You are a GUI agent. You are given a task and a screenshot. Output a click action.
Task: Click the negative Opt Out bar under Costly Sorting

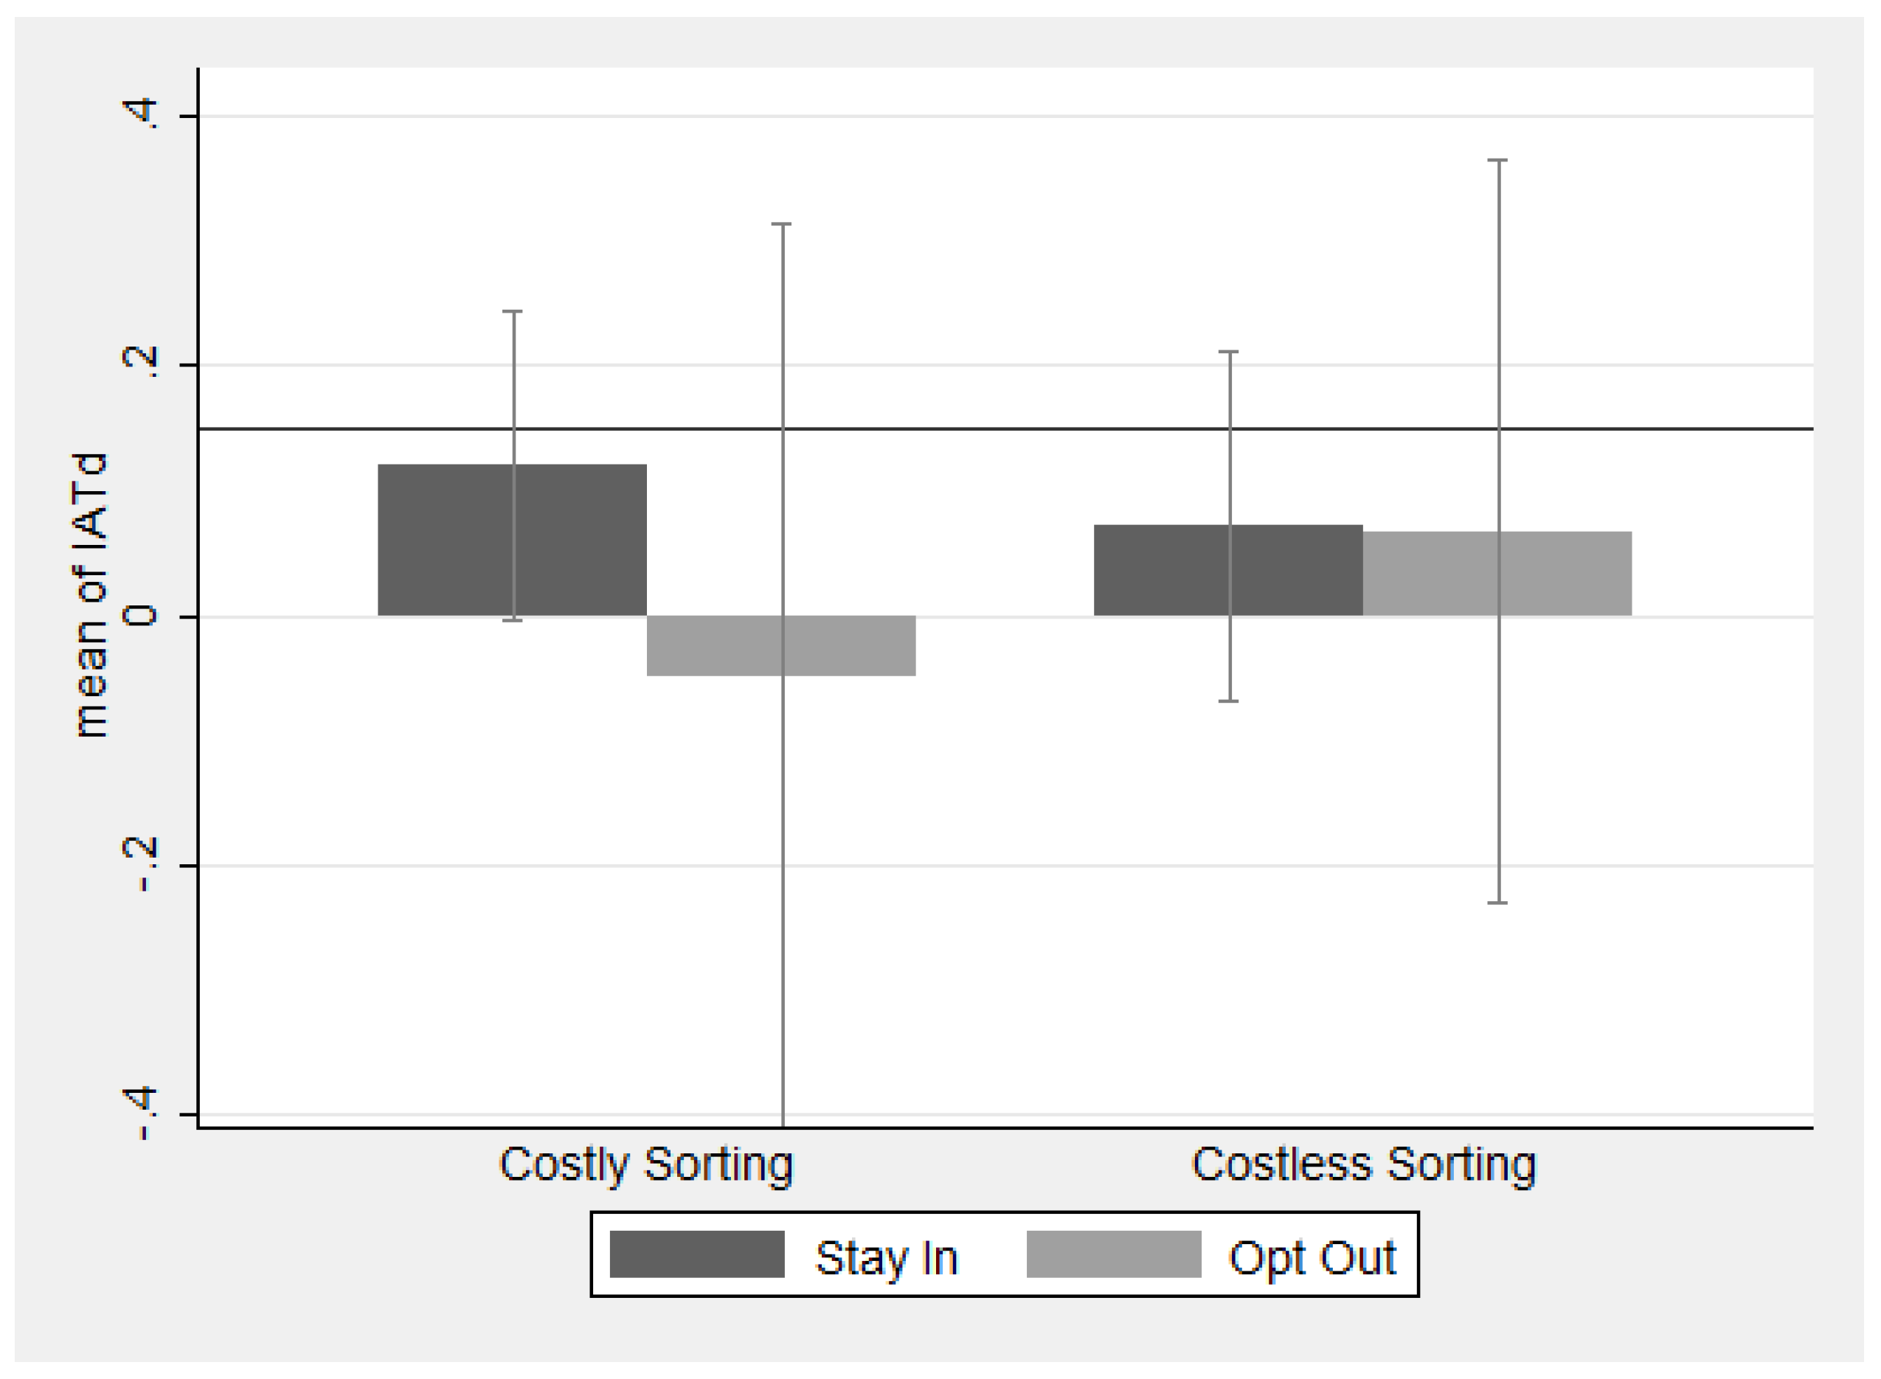pos(851,645)
